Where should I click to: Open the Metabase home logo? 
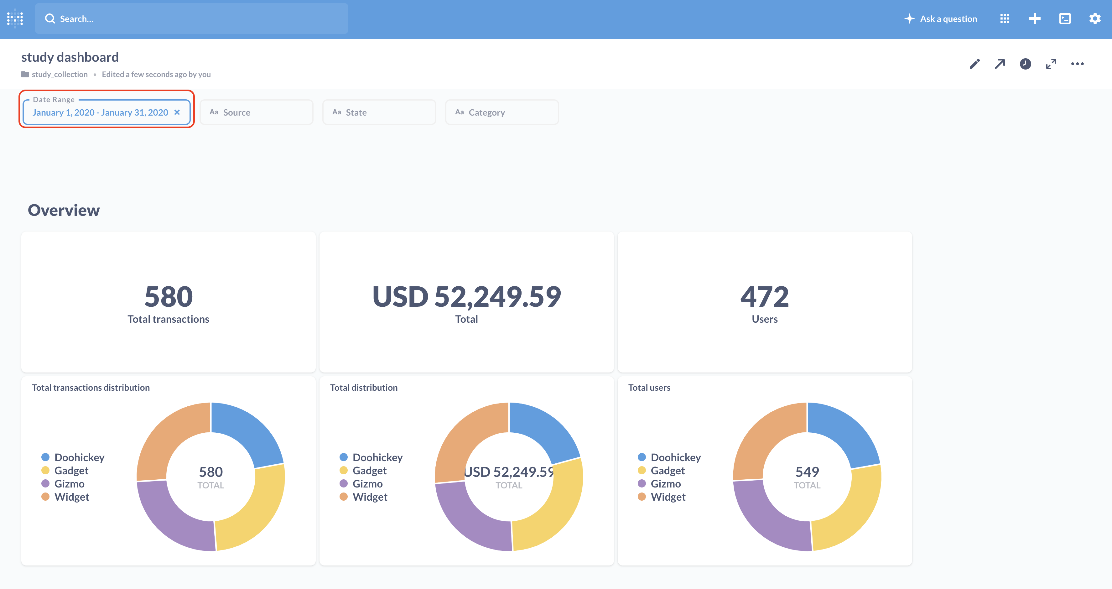tap(15, 18)
